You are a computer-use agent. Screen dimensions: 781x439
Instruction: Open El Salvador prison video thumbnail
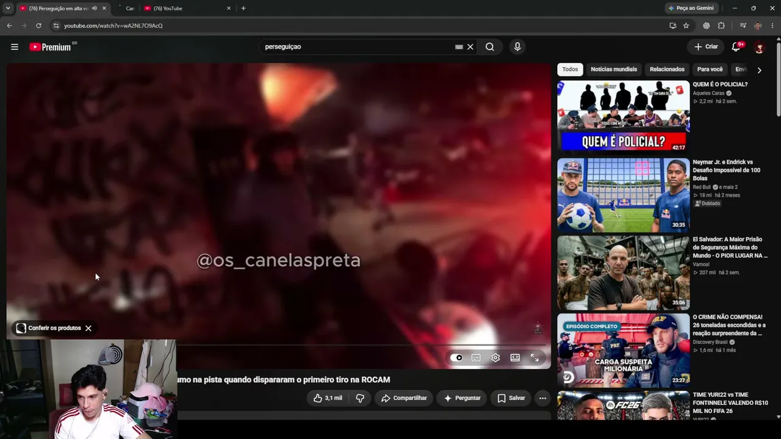[x=623, y=273]
